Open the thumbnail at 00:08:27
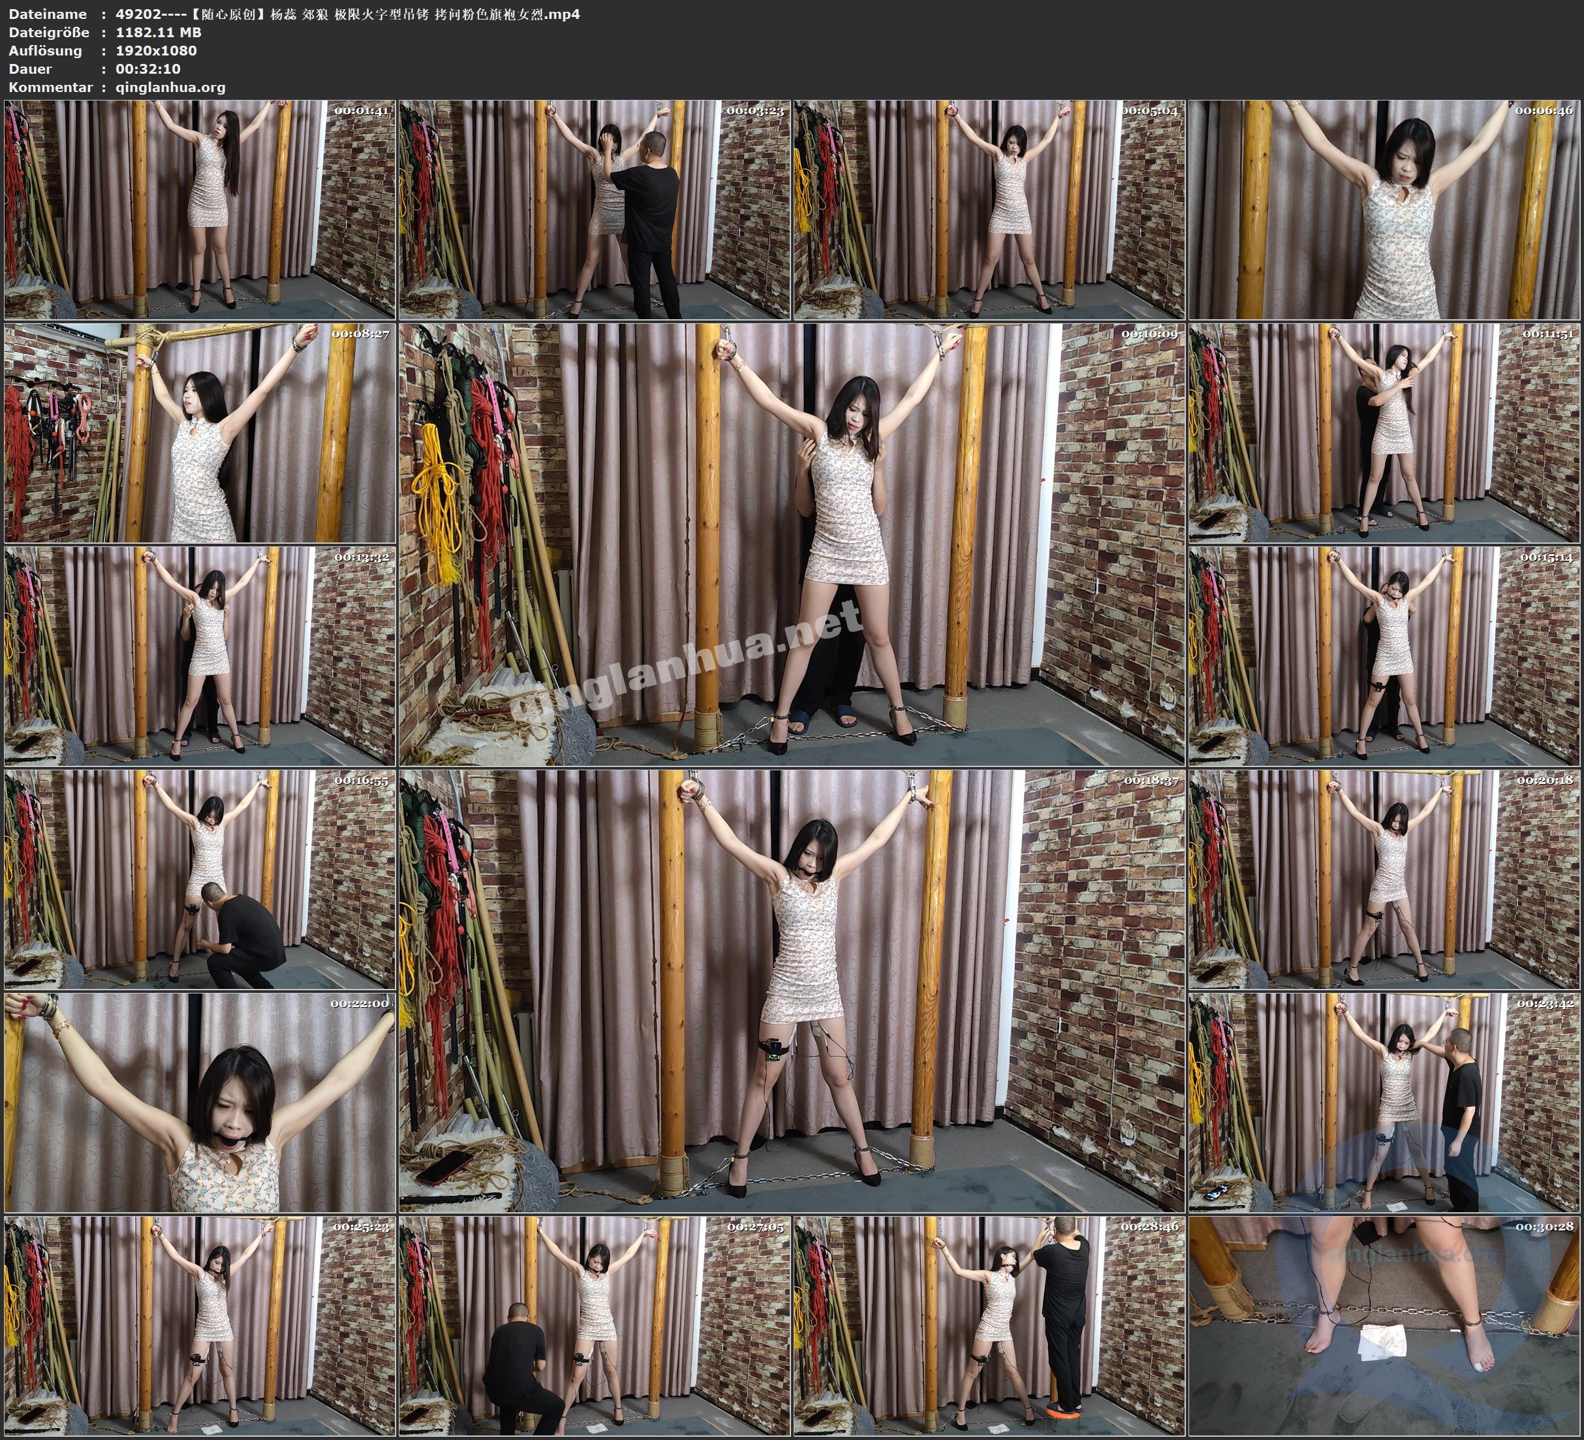The image size is (1584, 1440). coord(200,432)
